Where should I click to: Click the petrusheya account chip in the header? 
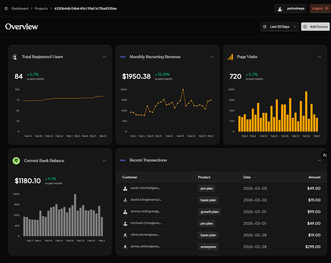[x=291, y=8]
